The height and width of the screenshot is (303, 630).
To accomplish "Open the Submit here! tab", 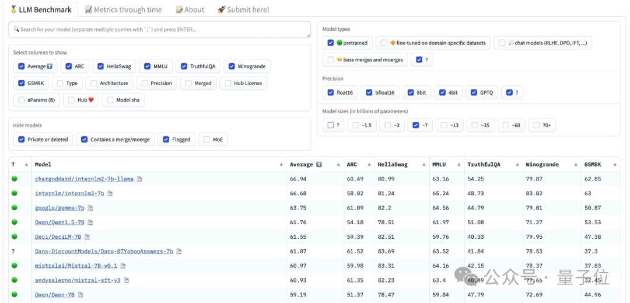I will click(x=243, y=10).
